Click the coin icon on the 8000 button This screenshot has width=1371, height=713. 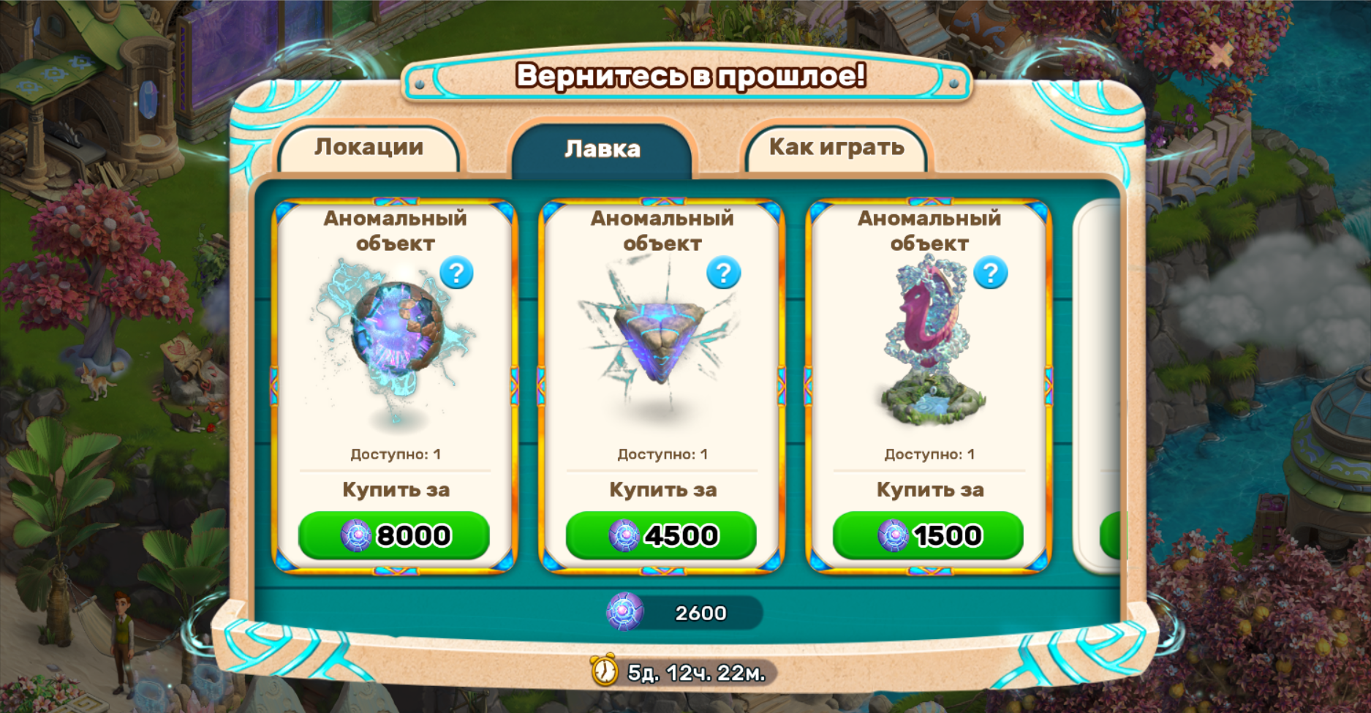click(x=357, y=535)
